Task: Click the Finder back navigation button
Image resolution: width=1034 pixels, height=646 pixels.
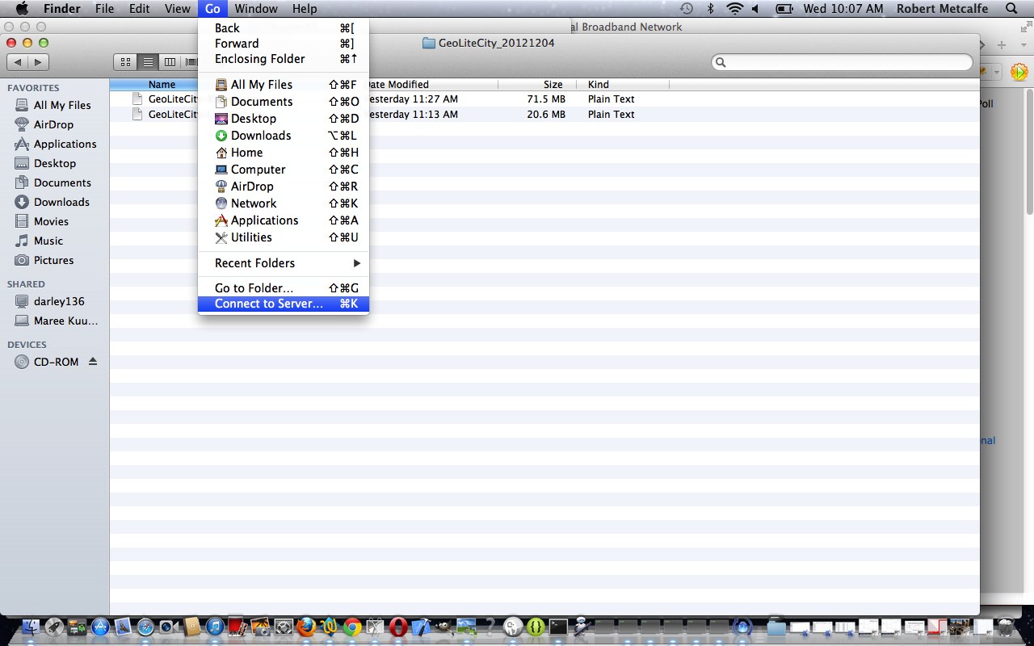Action: click(18, 62)
